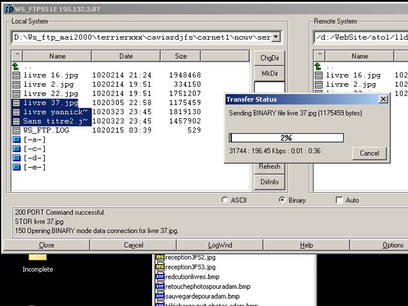Viewport: 408px width, 306px height.
Task: Click redcutionlivres.bmp file name
Action: (192, 277)
